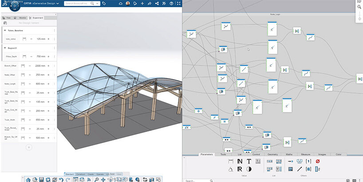Increase tube_radius with plus button

(48, 39)
